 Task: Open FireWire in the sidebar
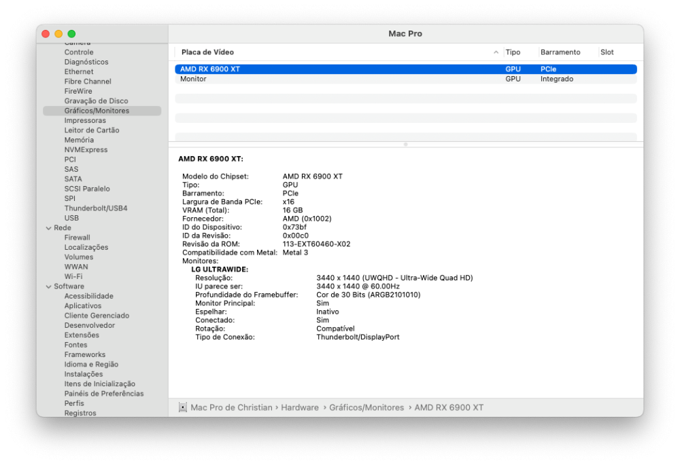tap(78, 91)
